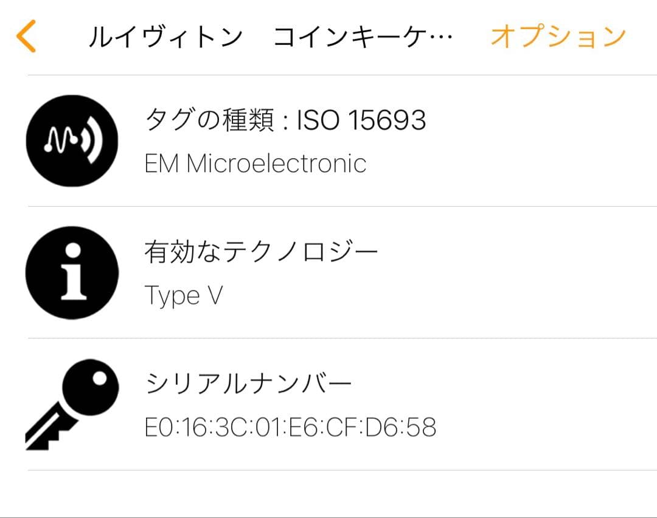Open the オプション menu
This screenshot has width=657, height=518.
[x=558, y=37]
